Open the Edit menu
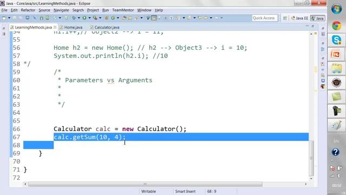 click(14, 10)
